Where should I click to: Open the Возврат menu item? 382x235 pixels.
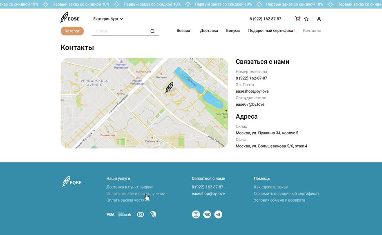coord(184,31)
